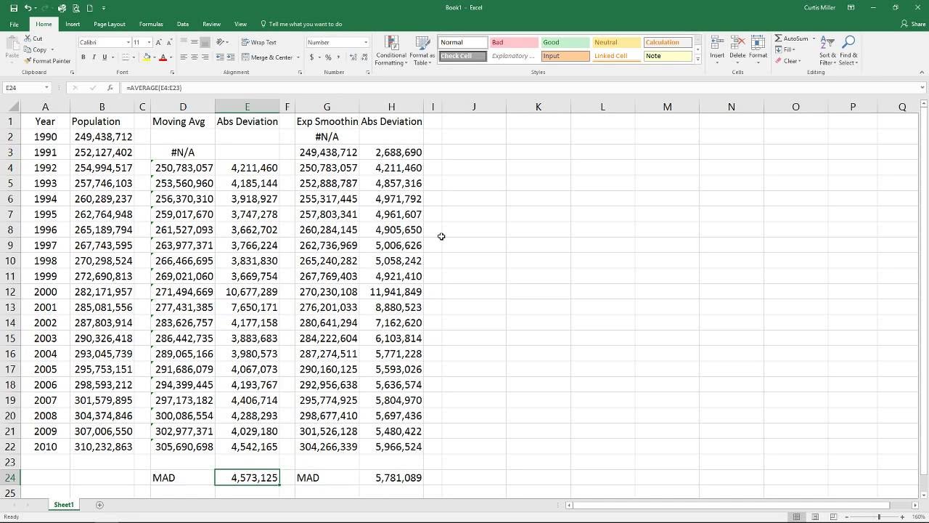Apply AutoSum to selection
The image size is (929, 523).
(x=791, y=38)
